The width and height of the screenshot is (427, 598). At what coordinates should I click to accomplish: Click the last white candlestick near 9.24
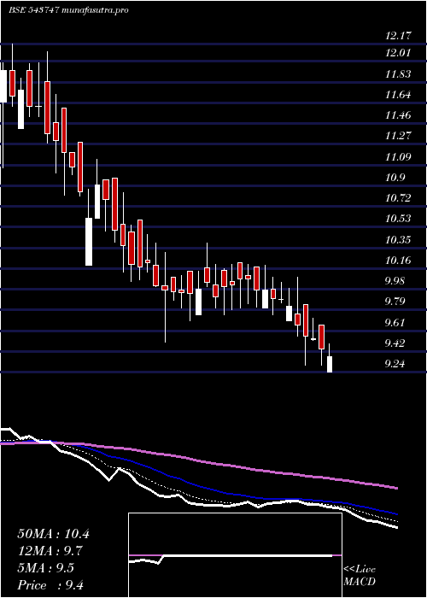click(330, 364)
